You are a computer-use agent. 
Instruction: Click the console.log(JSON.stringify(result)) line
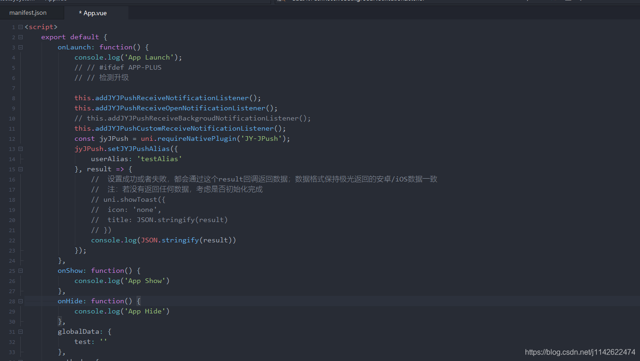click(x=163, y=240)
